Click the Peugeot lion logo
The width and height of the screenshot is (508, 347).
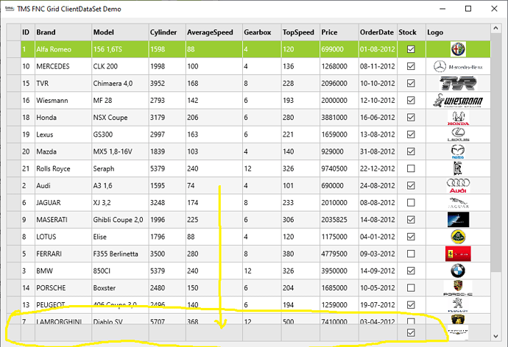click(458, 305)
